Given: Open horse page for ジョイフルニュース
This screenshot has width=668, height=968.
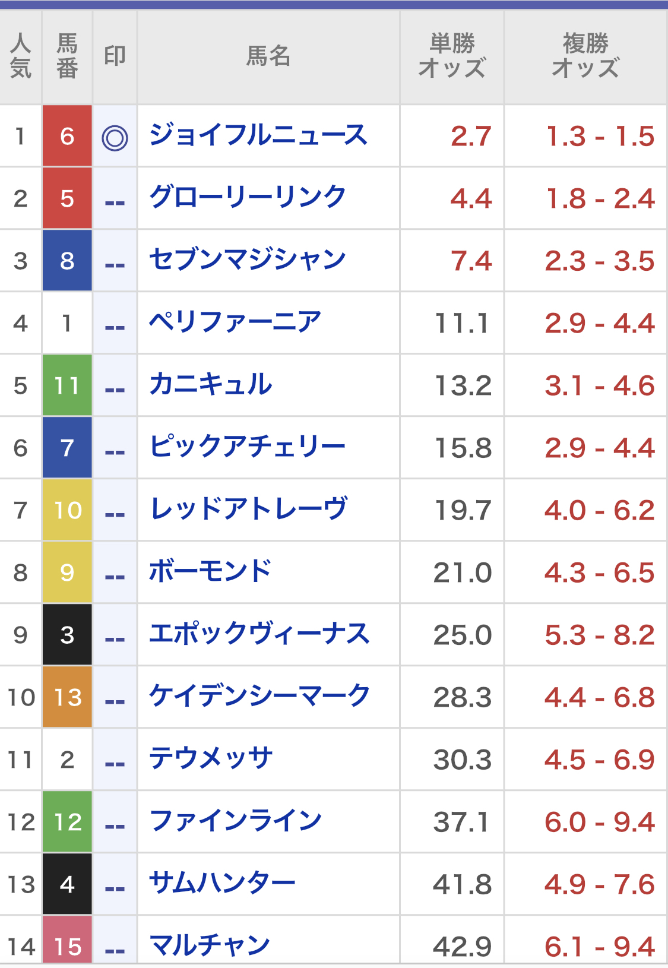Looking at the screenshot, I should click(258, 136).
